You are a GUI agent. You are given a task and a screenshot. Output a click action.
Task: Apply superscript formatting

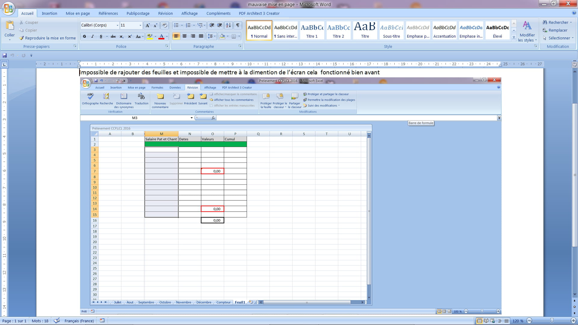click(x=130, y=36)
